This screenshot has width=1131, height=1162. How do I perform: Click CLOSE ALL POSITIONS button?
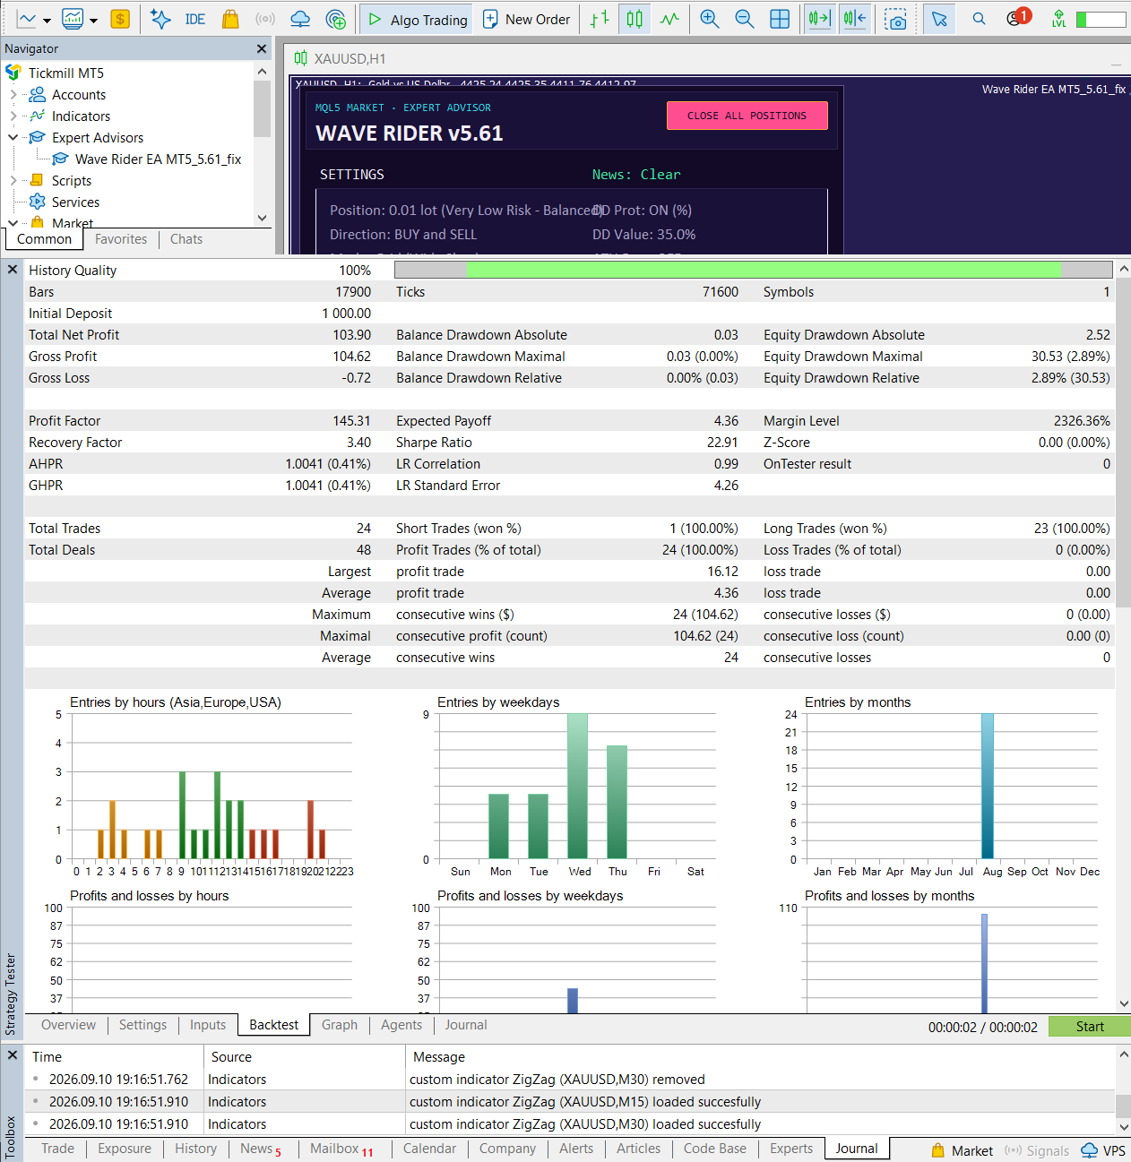747,116
